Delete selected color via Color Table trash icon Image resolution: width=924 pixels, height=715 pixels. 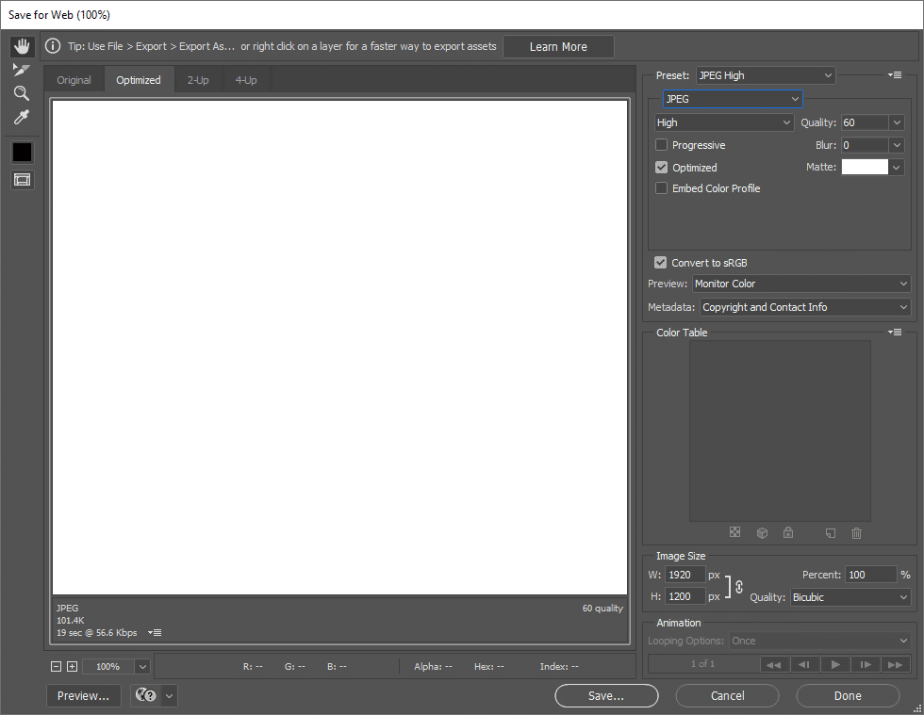[x=856, y=533]
